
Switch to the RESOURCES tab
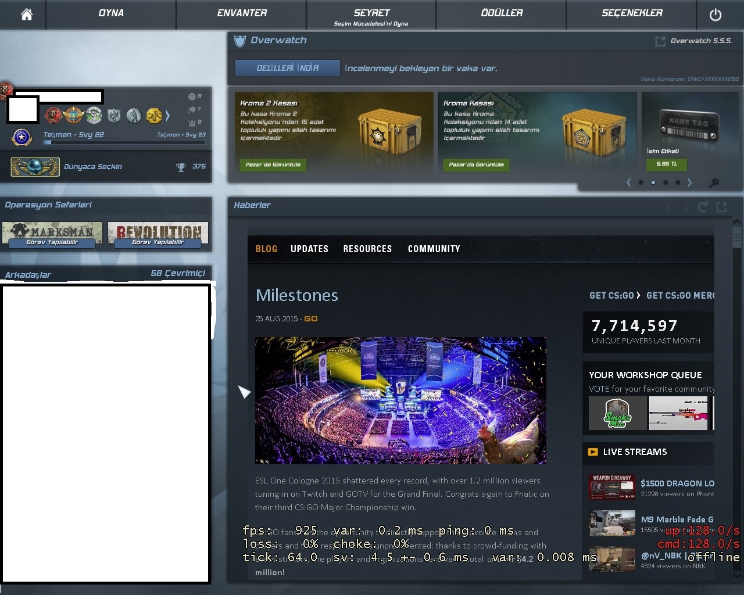coord(367,249)
